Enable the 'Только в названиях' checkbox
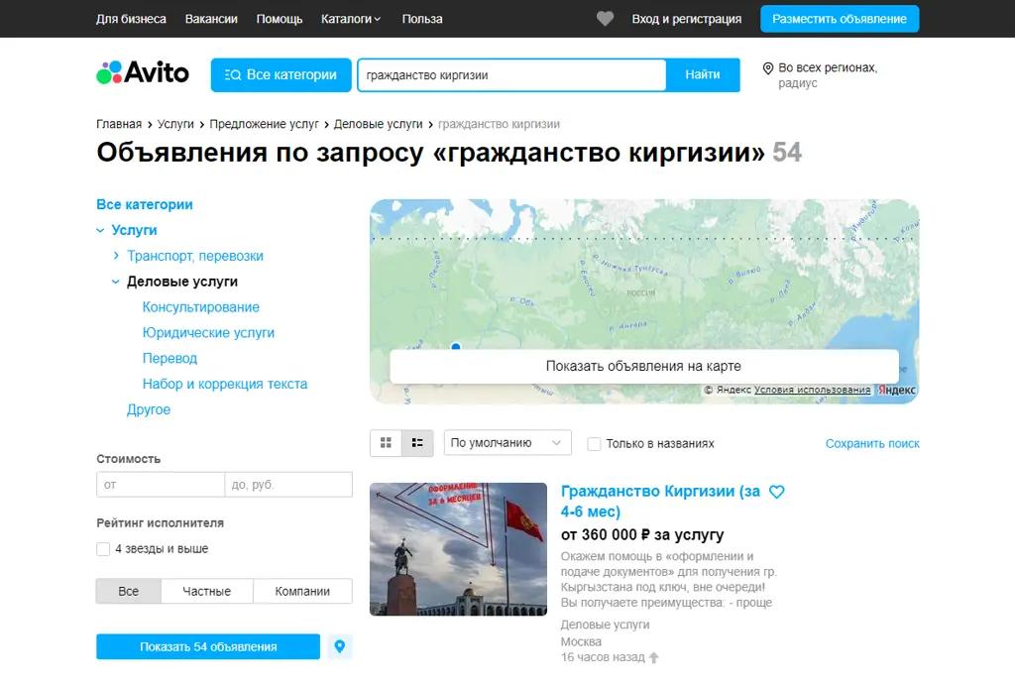1015x686 pixels. [594, 443]
